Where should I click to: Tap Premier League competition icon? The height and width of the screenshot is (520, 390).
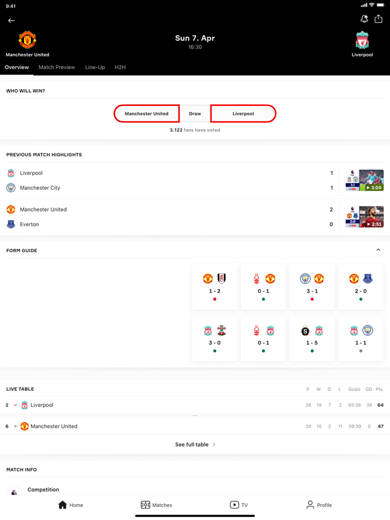click(14, 492)
